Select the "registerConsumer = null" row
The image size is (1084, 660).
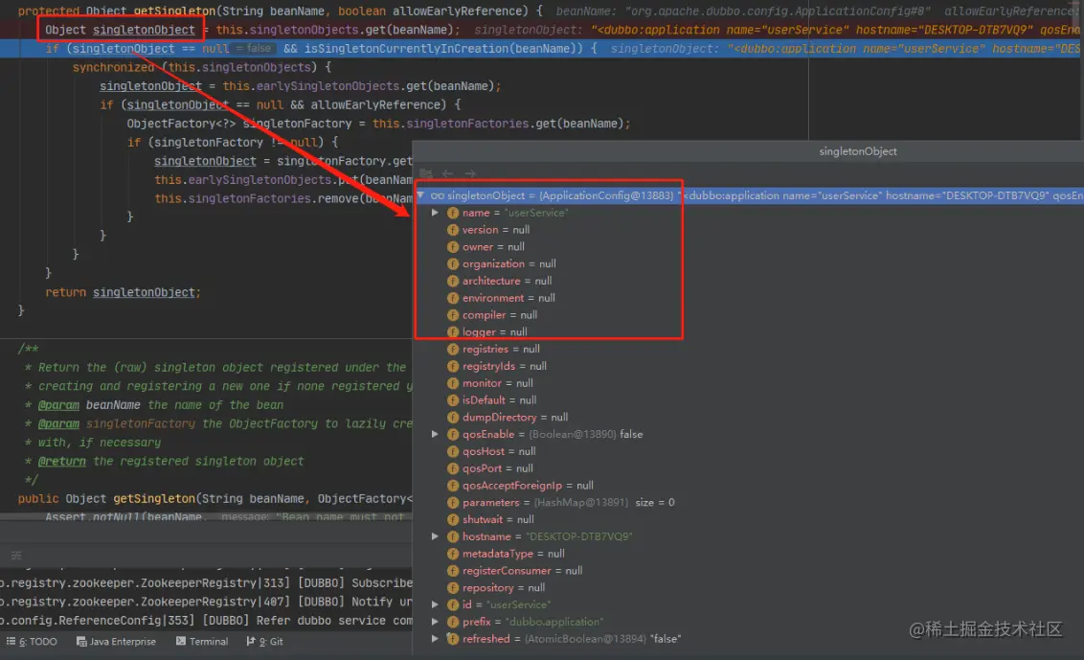click(522, 571)
